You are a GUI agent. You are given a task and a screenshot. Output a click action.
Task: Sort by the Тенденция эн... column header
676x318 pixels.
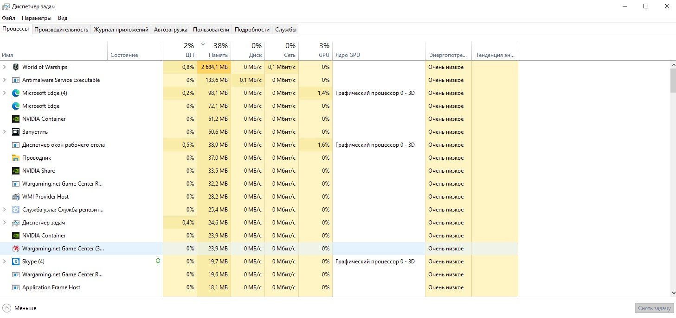tap(495, 51)
